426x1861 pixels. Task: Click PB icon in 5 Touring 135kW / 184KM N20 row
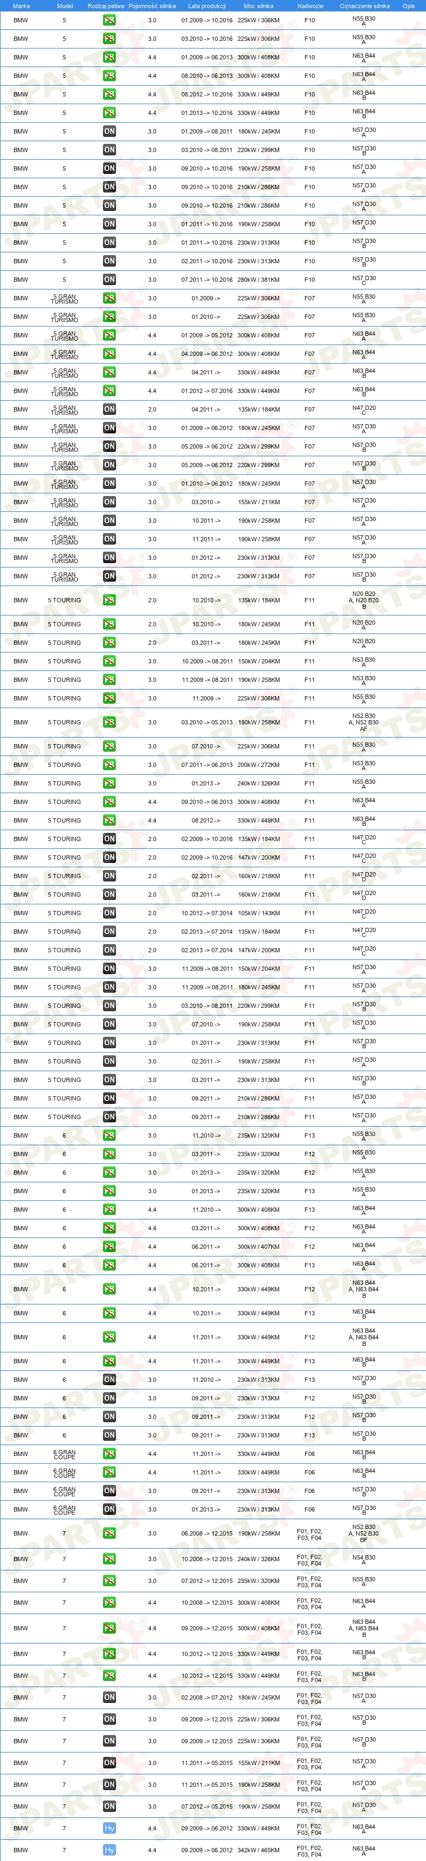109,600
